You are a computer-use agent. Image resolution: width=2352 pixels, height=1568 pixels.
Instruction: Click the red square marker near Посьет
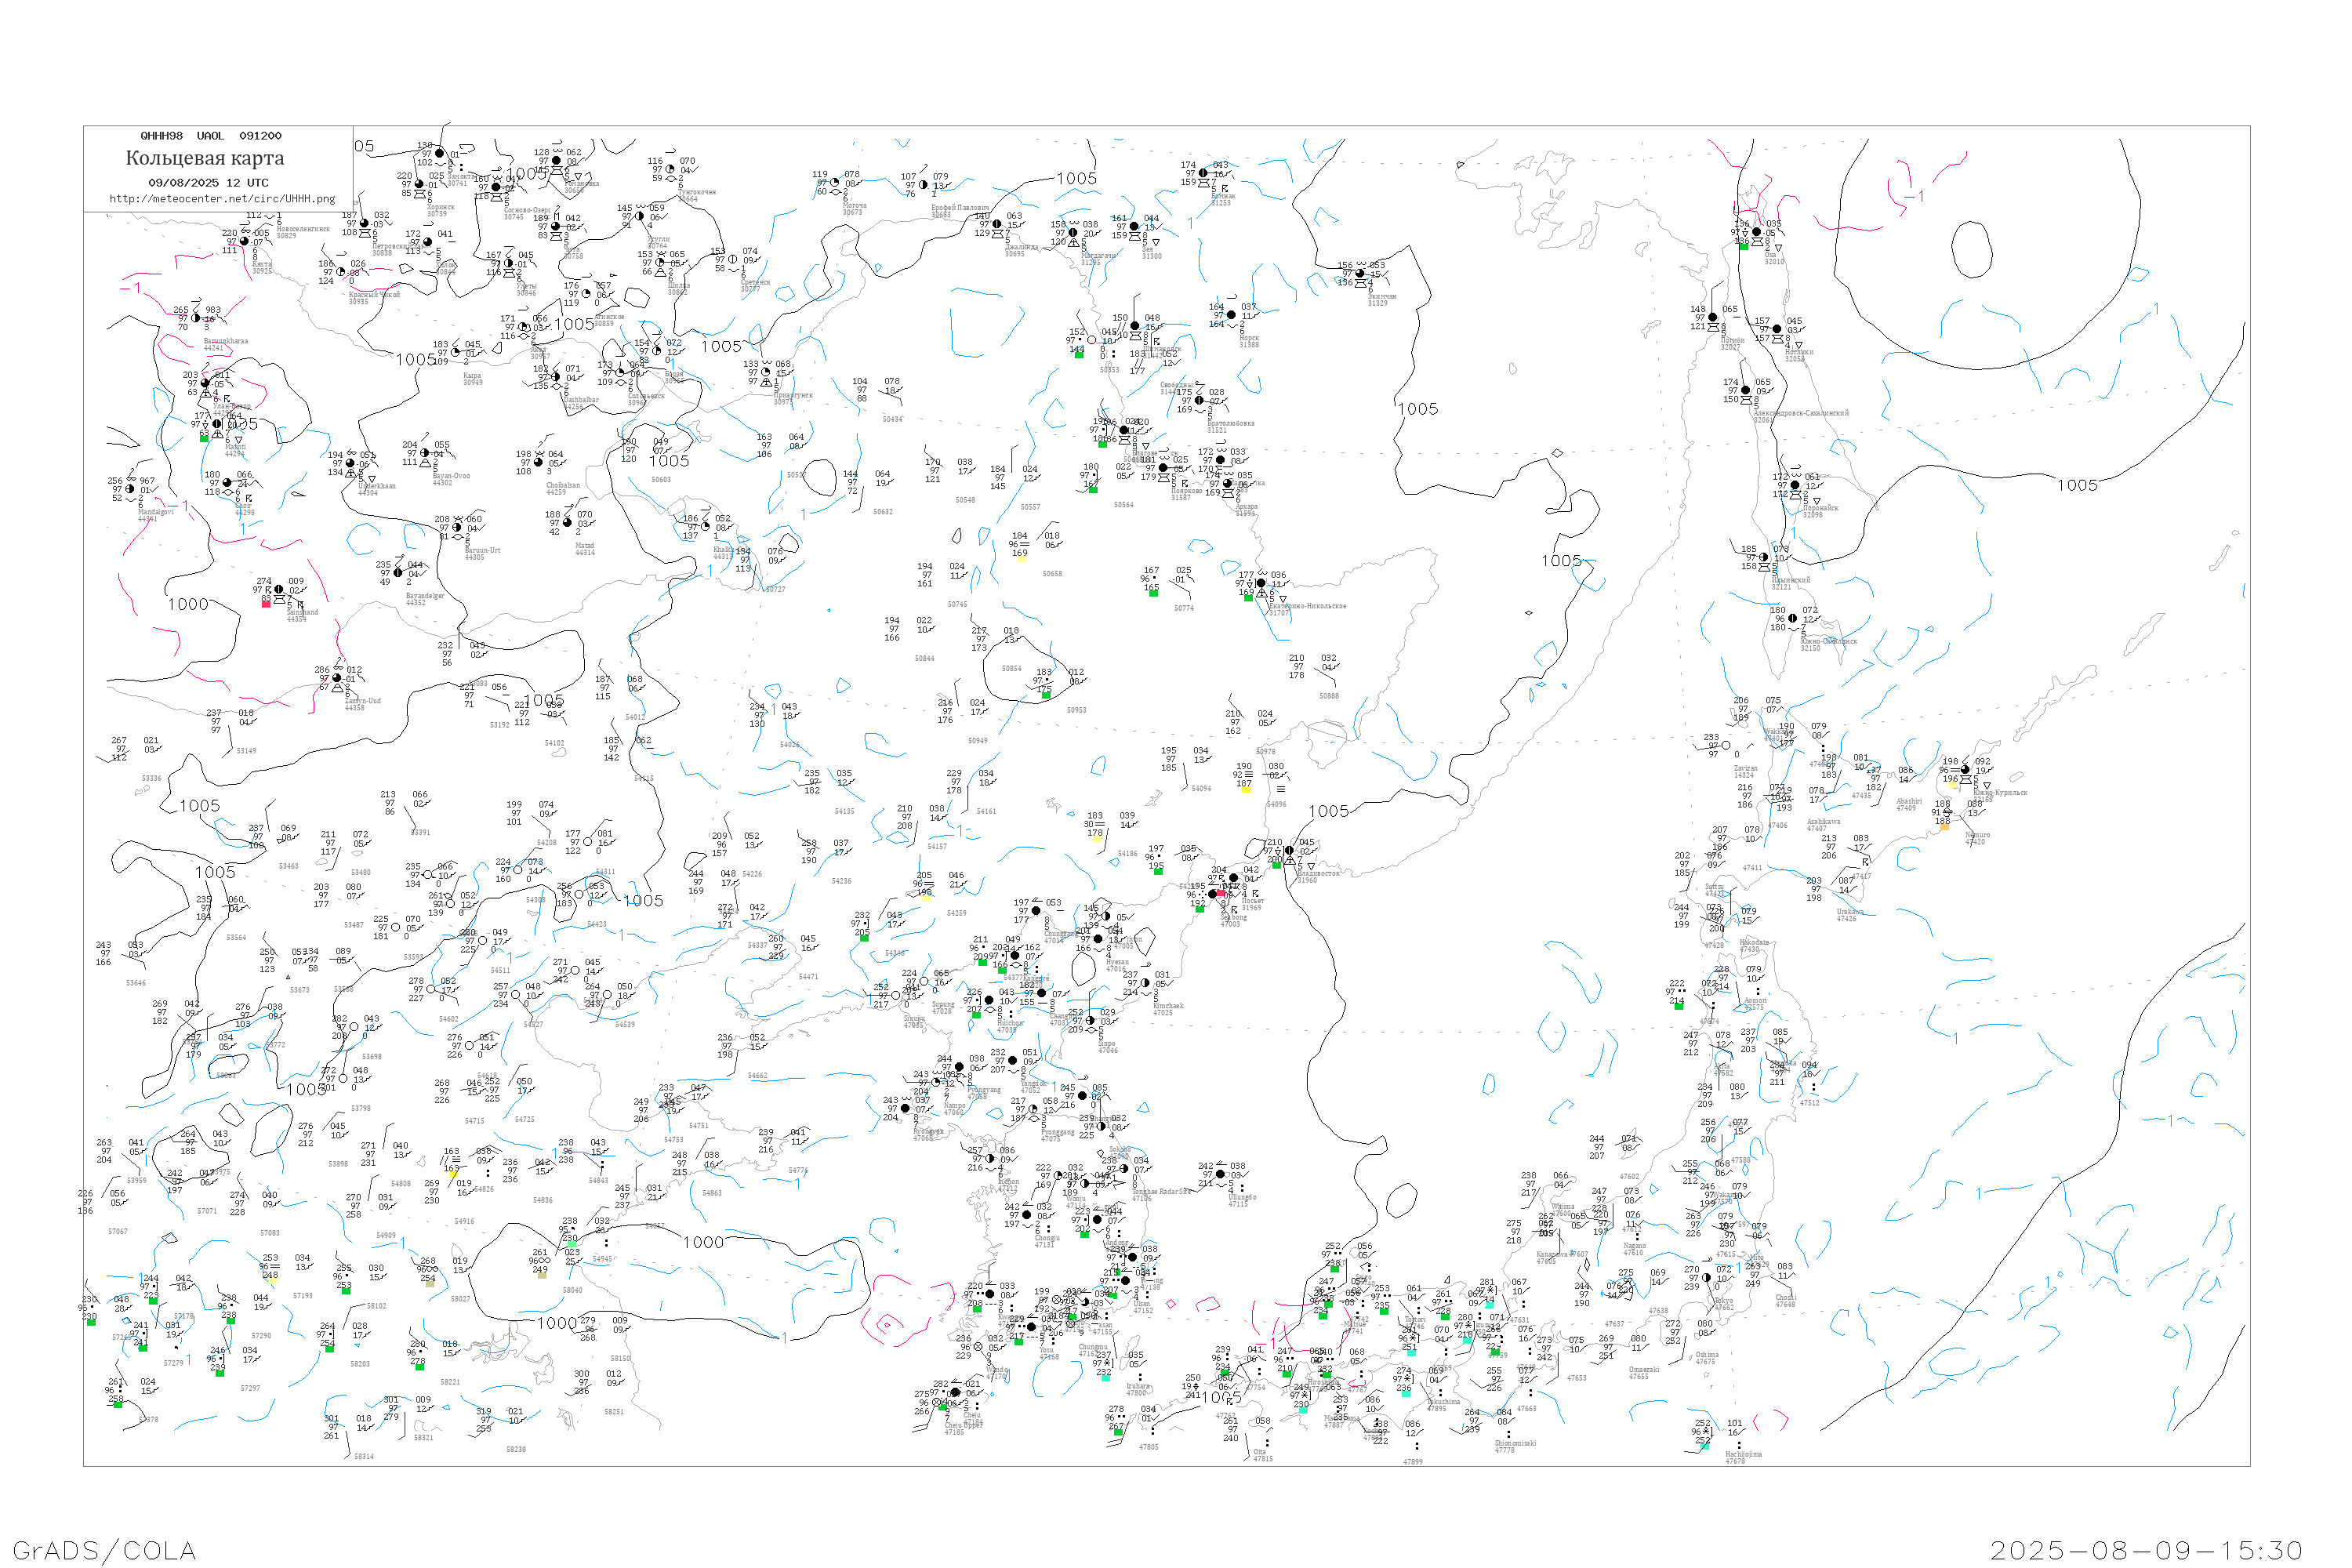[x=1222, y=892]
